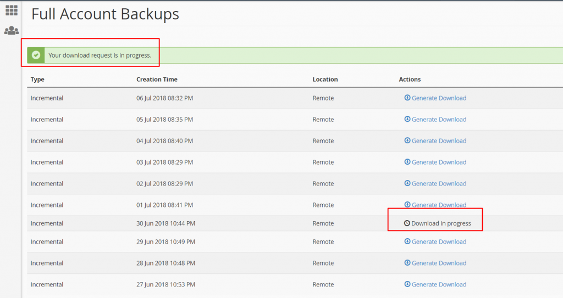Click the download request in progress banner
This screenshot has width=563, height=298.
[x=100, y=55]
